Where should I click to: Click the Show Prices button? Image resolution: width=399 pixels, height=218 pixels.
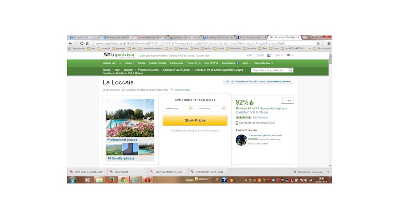195,120
